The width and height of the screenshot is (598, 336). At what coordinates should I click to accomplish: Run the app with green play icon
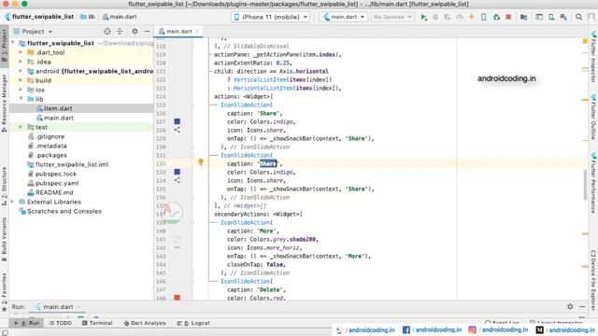pyautogui.click(x=423, y=17)
